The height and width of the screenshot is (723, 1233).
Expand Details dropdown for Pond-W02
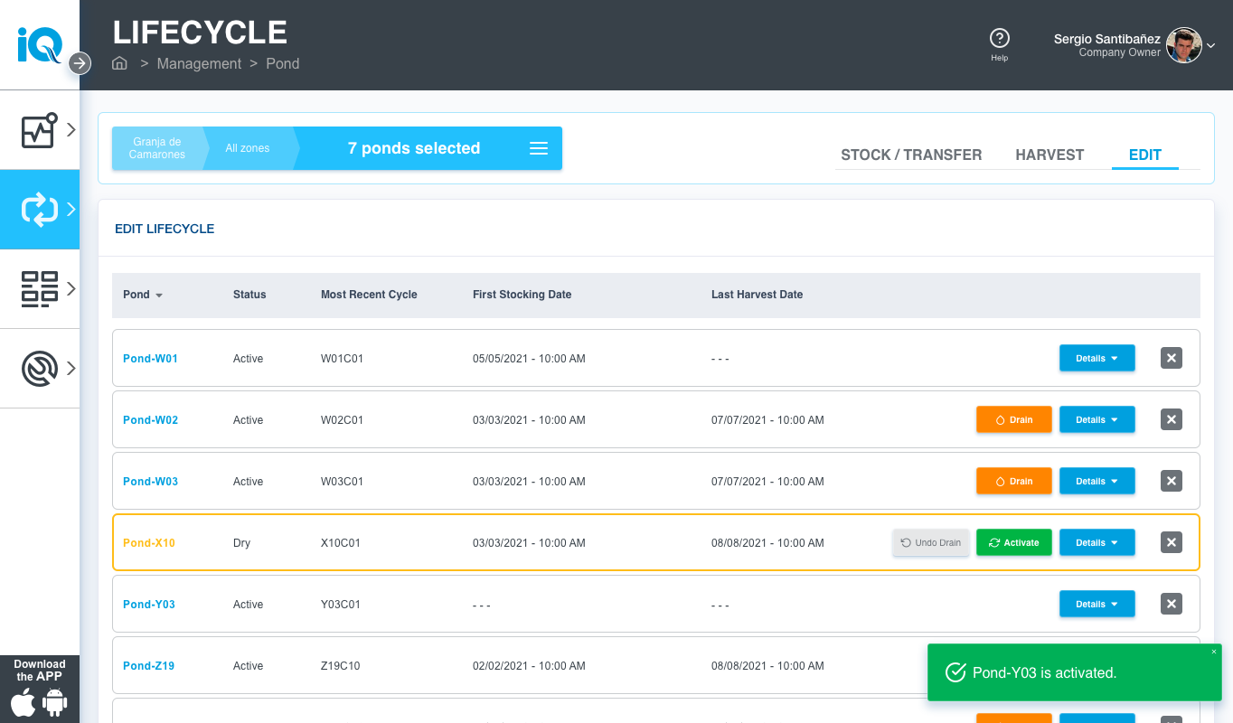click(1097, 420)
